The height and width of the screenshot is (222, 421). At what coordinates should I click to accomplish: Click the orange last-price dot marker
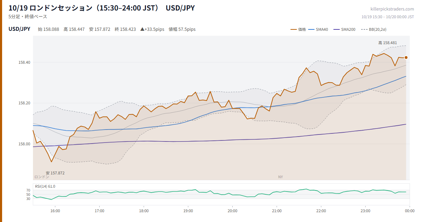tap(406, 57)
